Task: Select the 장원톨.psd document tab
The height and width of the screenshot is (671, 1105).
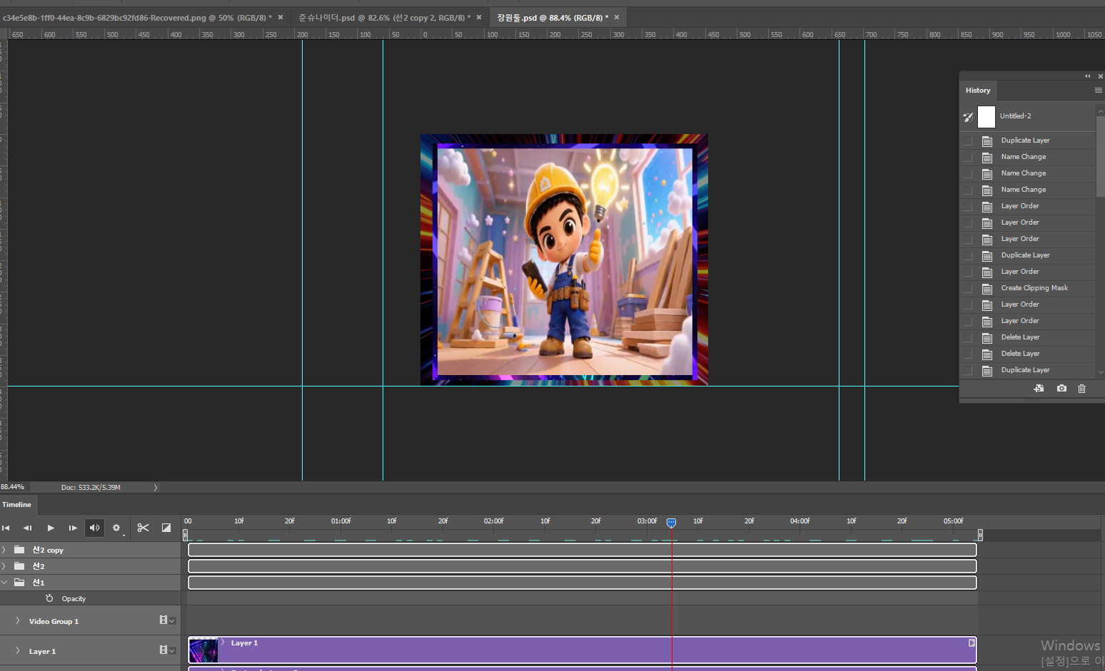Action: tap(552, 17)
